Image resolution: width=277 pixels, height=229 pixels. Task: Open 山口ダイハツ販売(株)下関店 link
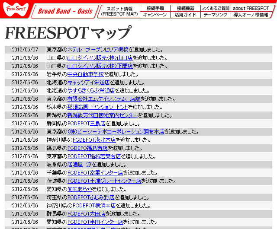[x=100, y=66]
